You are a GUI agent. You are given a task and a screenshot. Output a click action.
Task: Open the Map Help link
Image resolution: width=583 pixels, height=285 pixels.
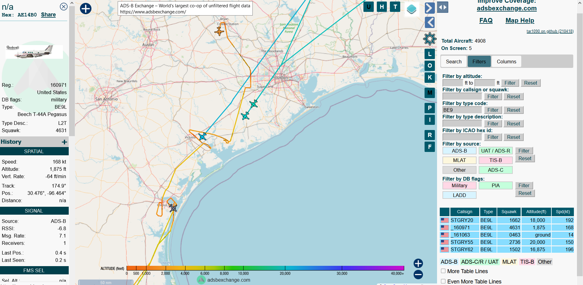[520, 20]
